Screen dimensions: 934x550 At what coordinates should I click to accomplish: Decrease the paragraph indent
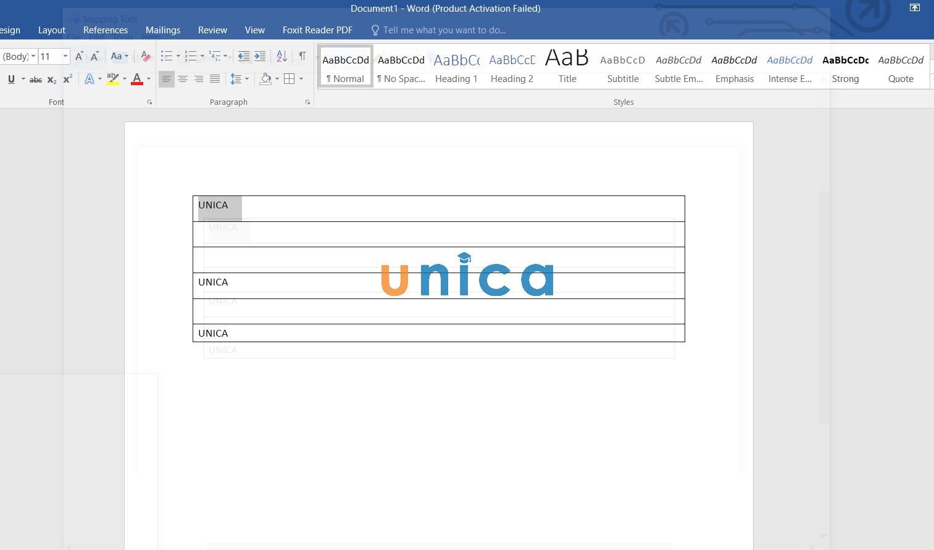(x=244, y=56)
